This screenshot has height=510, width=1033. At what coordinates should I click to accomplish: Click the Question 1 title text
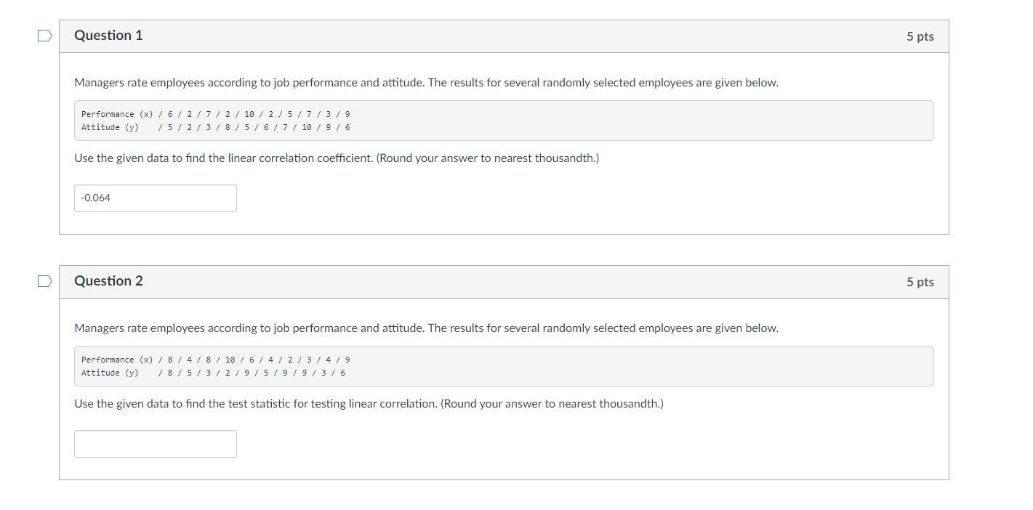[x=108, y=34]
